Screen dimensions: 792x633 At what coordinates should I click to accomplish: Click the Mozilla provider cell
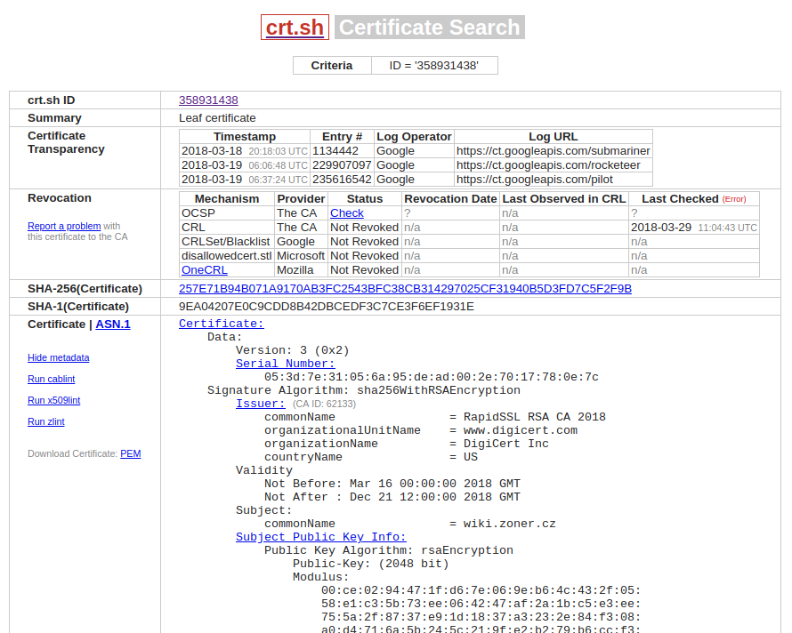(295, 270)
